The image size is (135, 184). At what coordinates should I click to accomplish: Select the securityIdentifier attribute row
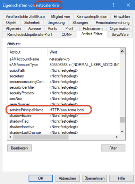pos(64,87)
